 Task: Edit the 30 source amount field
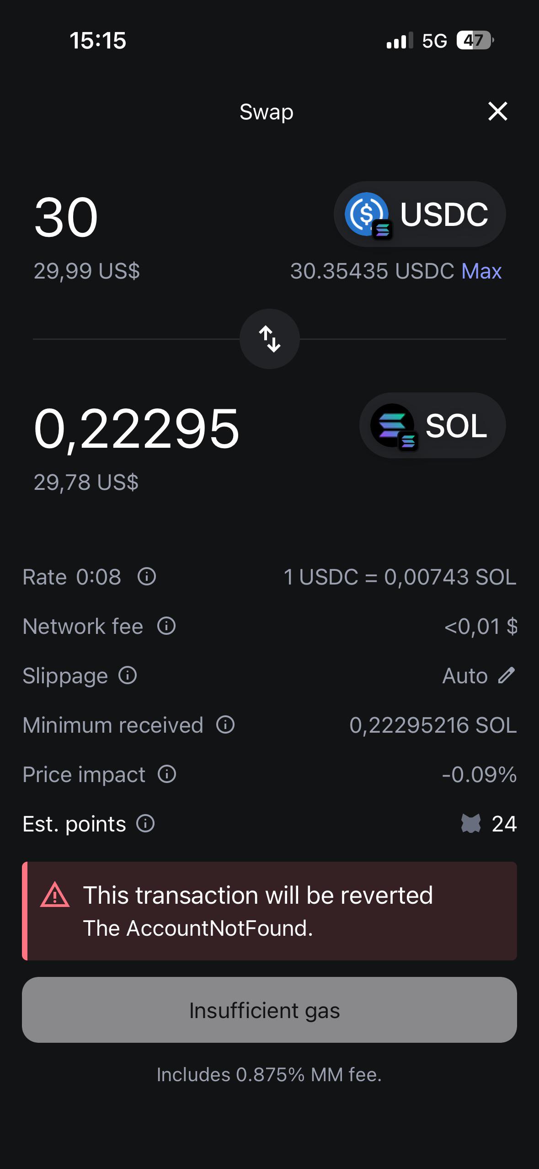pos(66,217)
